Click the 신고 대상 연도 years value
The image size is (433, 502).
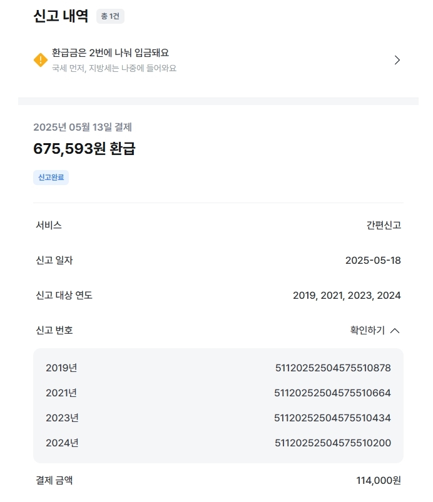(347, 295)
